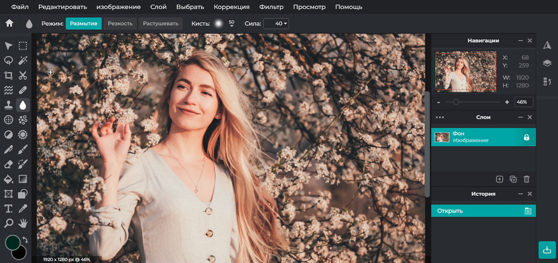558x263 pixels.
Task: Open the Редактировать menu
Action: 62,7
